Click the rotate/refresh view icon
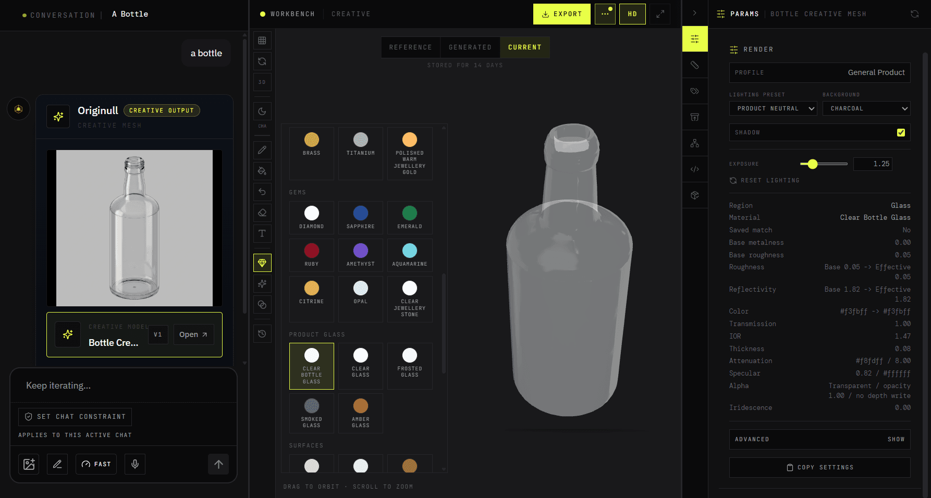The width and height of the screenshot is (931, 498). pyautogui.click(x=262, y=61)
